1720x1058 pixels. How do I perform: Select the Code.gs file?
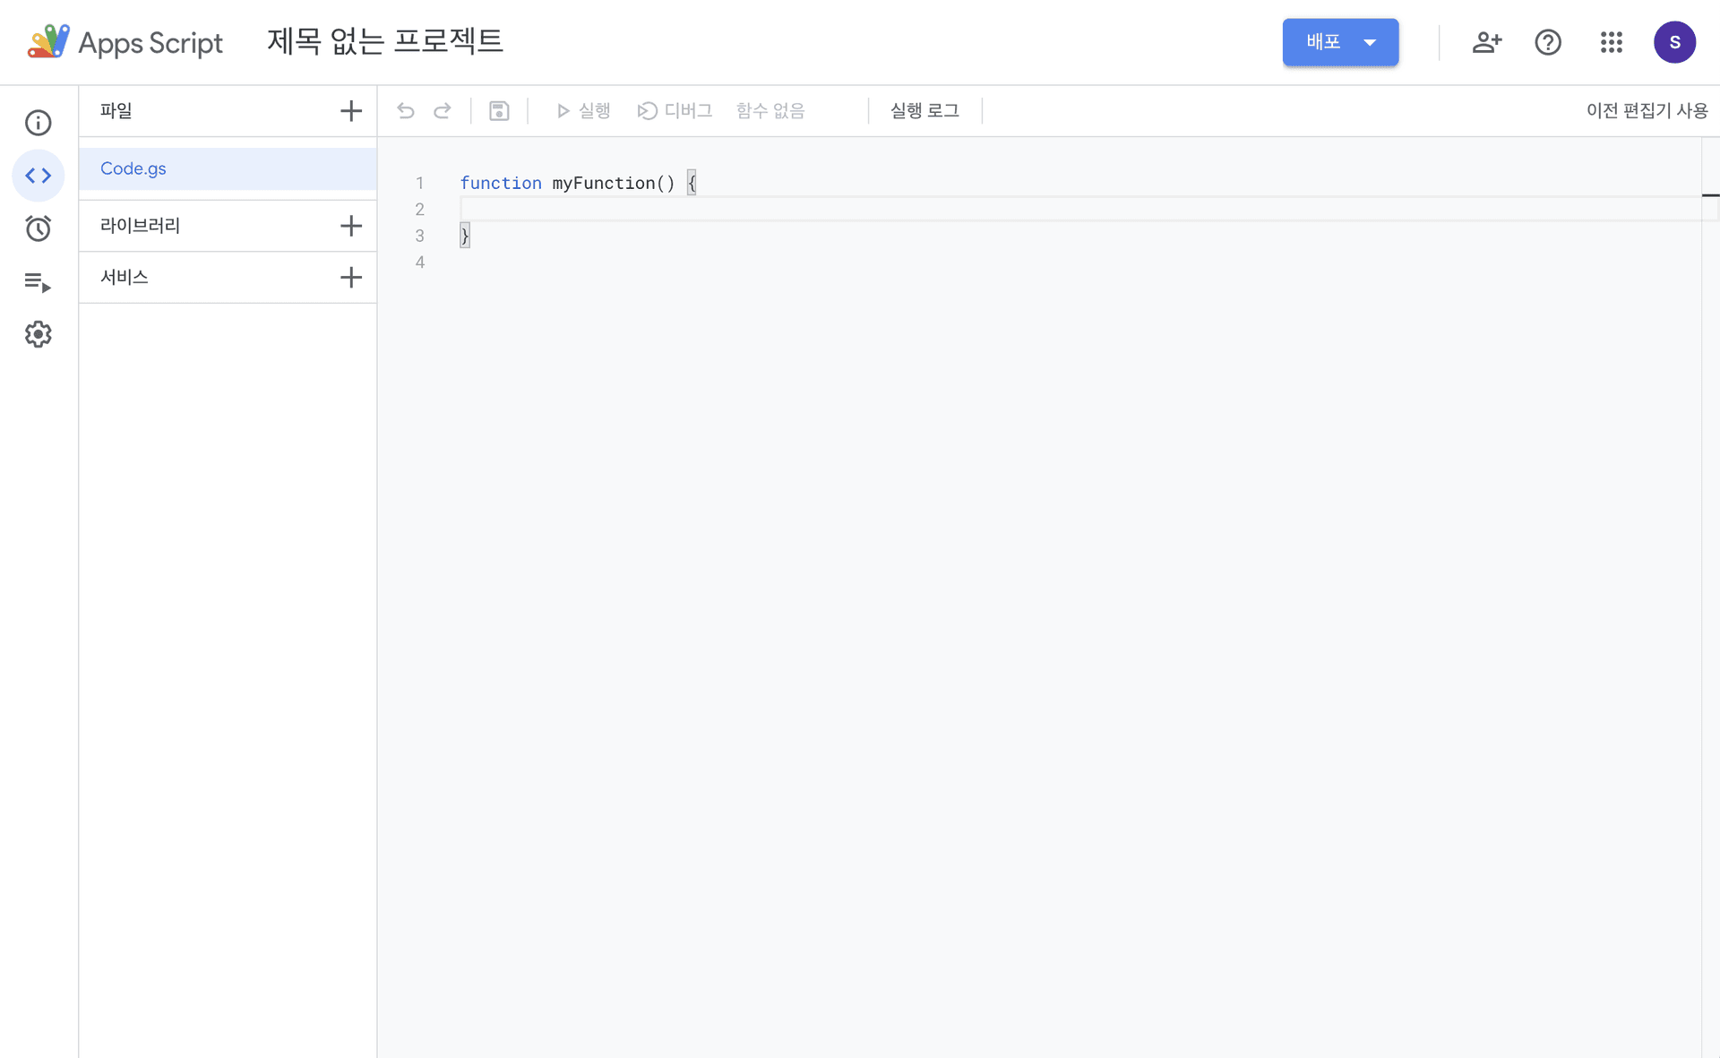[x=133, y=168]
